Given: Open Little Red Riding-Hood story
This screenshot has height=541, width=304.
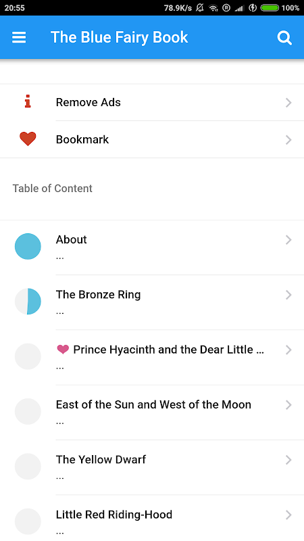Looking at the screenshot, I should [x=152, y=518].
